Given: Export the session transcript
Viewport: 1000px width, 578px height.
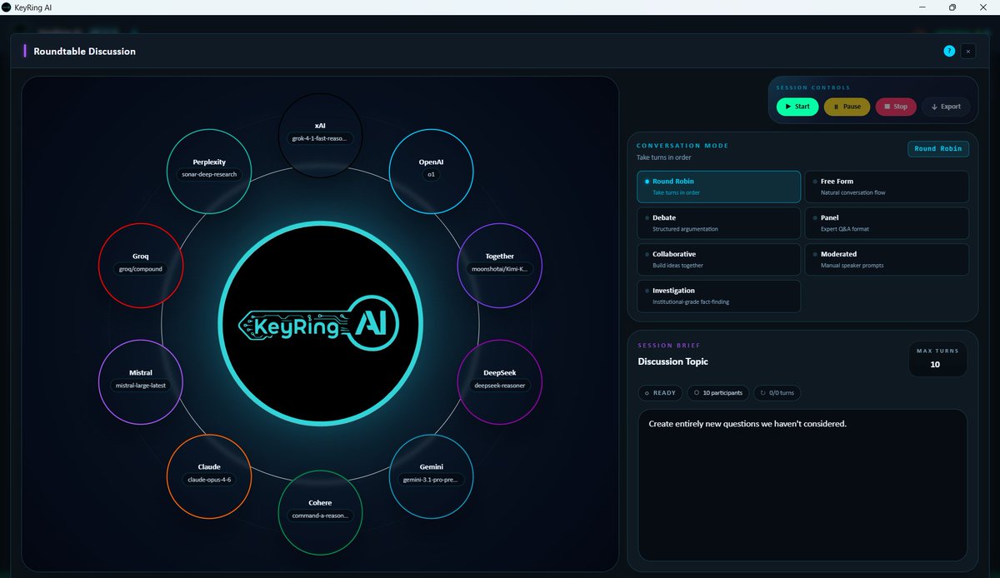Looking at the screenshot, I should click(946, 107).
